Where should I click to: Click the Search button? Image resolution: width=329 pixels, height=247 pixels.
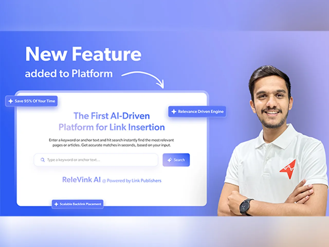pyautogui.click(x=176, y=160)
